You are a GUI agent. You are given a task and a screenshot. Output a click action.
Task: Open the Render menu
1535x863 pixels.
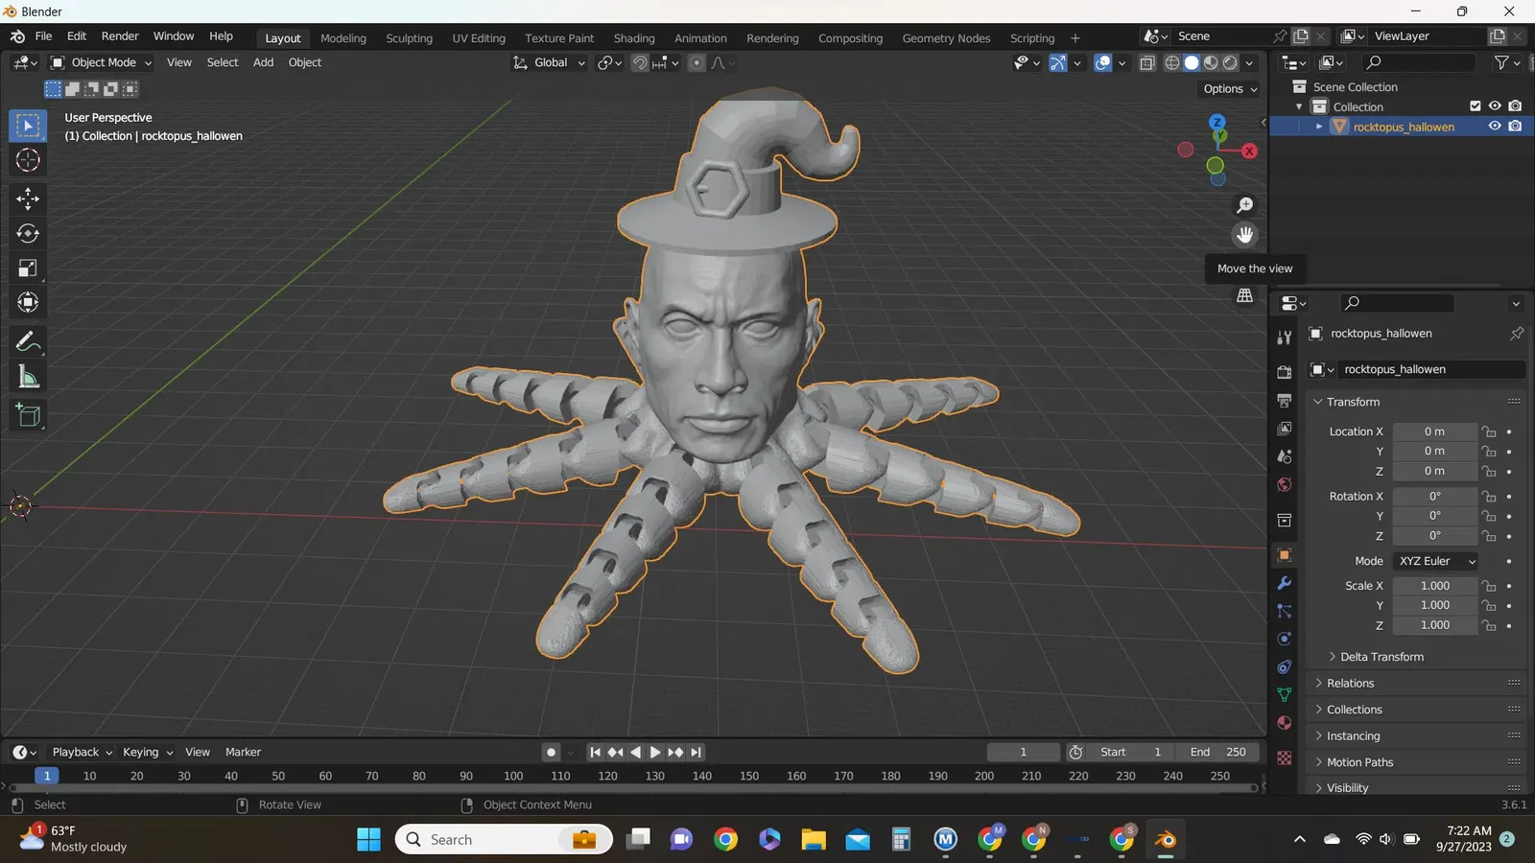click(120, 36)
